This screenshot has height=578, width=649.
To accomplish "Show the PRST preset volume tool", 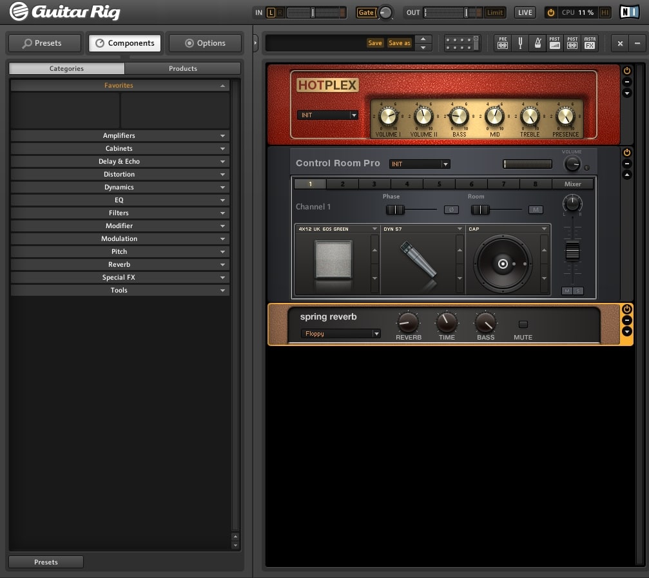I will (555, 43).
